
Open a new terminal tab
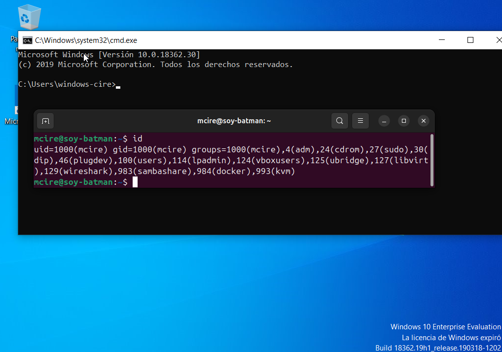(45, 121)
